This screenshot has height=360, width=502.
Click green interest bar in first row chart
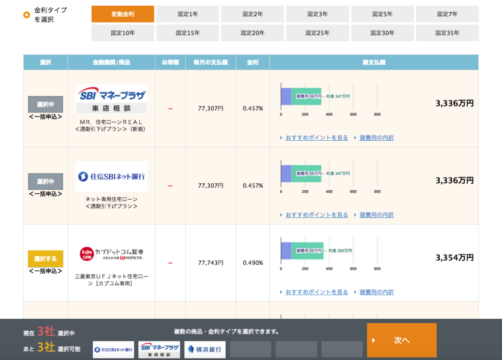click(x=306, y=97)
